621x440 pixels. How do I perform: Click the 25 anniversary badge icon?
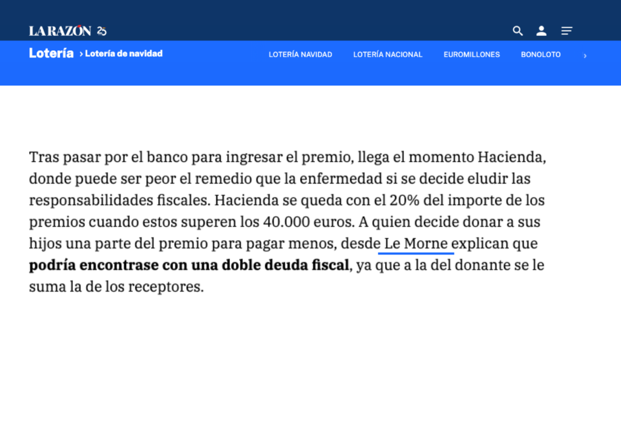click(102, 31)
